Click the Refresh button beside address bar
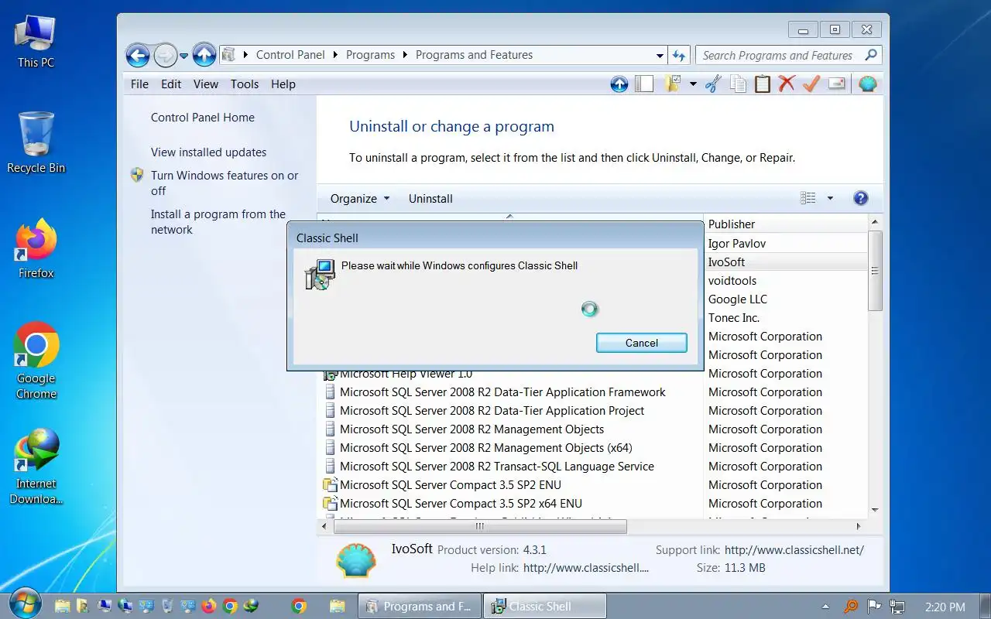Image resolution: width=991 pixels, height=619 pixels. point(679,55)
